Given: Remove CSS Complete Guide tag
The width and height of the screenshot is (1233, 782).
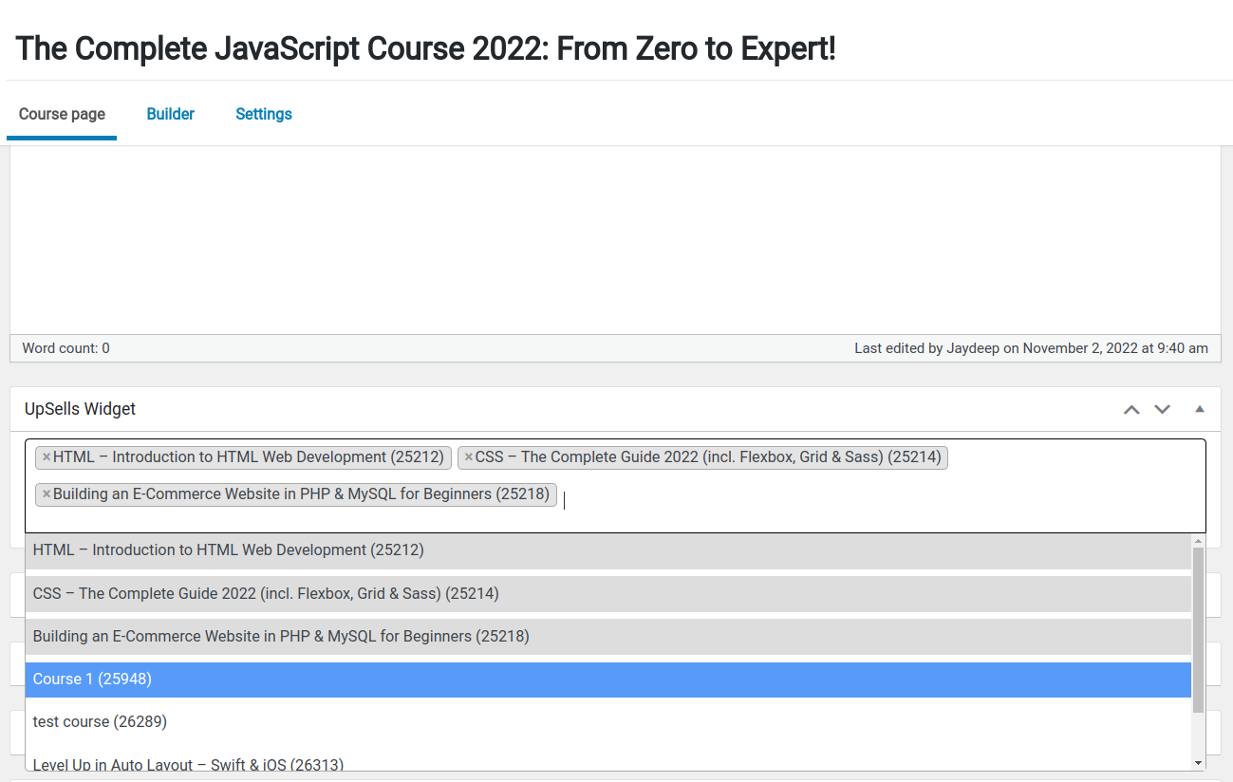Looking at the screenshot, I should coord(468,457).
